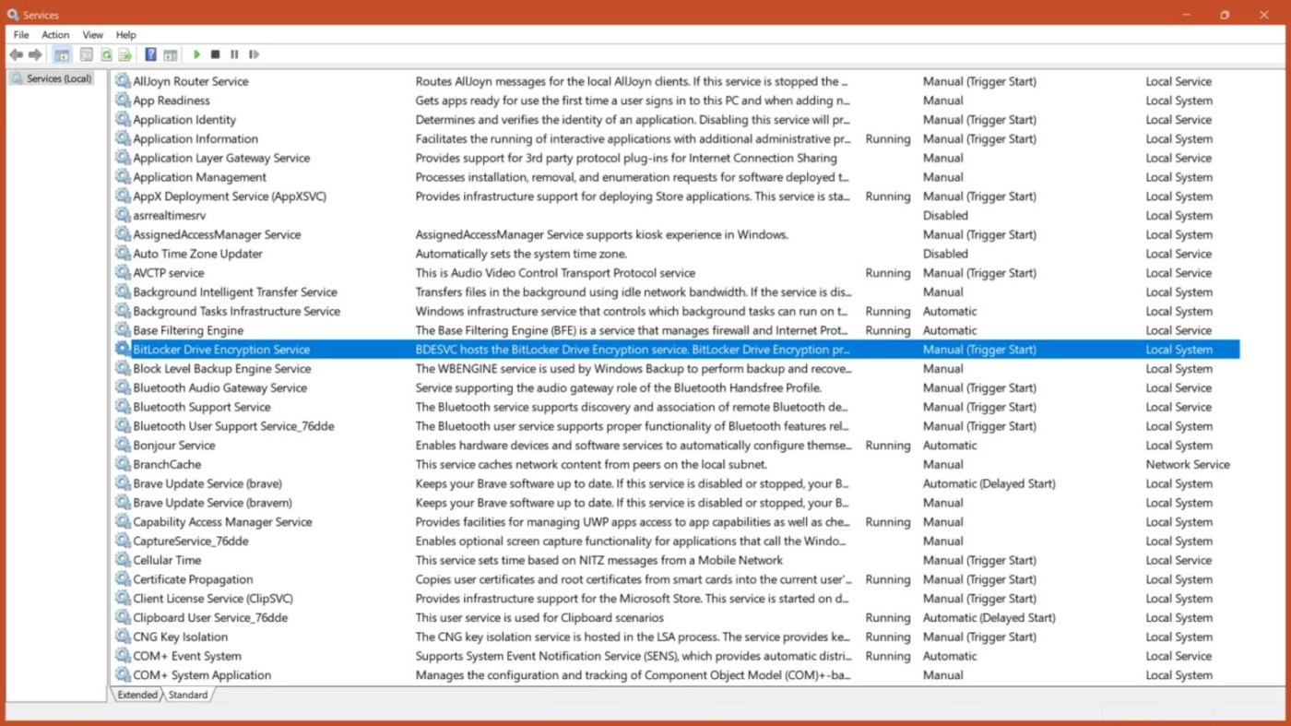Toggle Show/Hide Console Tree toolbar icon
This screenshot has height=726, width=1291.
62,55
